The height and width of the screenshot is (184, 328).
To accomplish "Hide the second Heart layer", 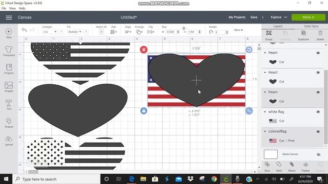I will 318,73.
